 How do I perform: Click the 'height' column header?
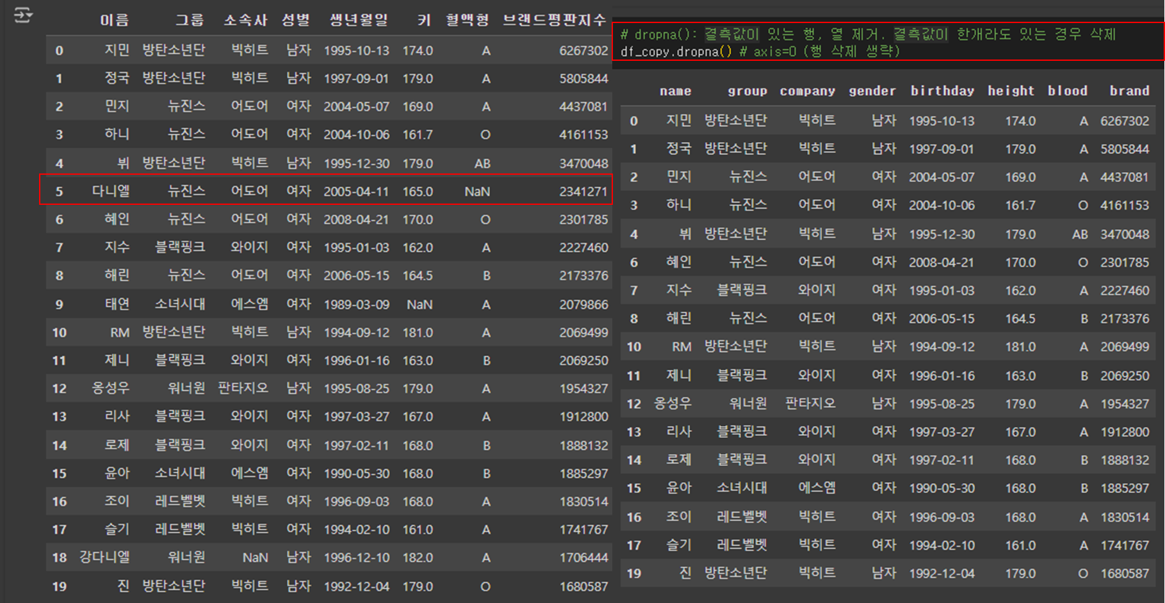1011,91
